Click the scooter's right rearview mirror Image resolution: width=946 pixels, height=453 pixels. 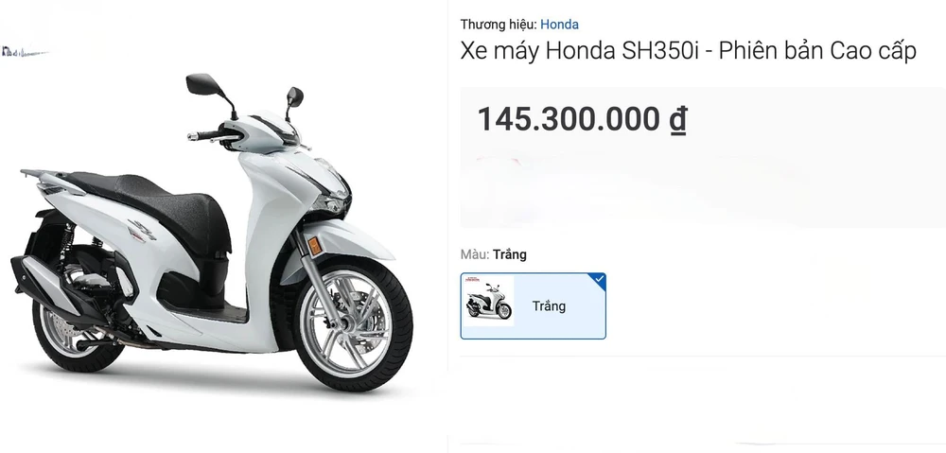click(x=295, y=96)
